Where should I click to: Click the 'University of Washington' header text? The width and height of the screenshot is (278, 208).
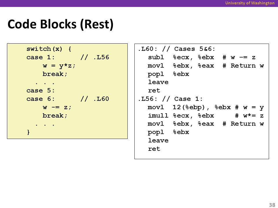tap(250, 3)
